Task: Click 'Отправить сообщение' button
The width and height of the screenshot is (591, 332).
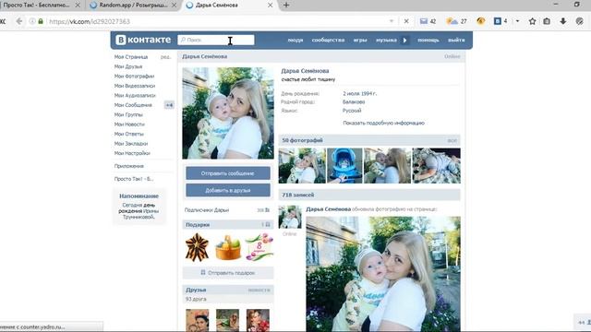Action: coord(228,173)
